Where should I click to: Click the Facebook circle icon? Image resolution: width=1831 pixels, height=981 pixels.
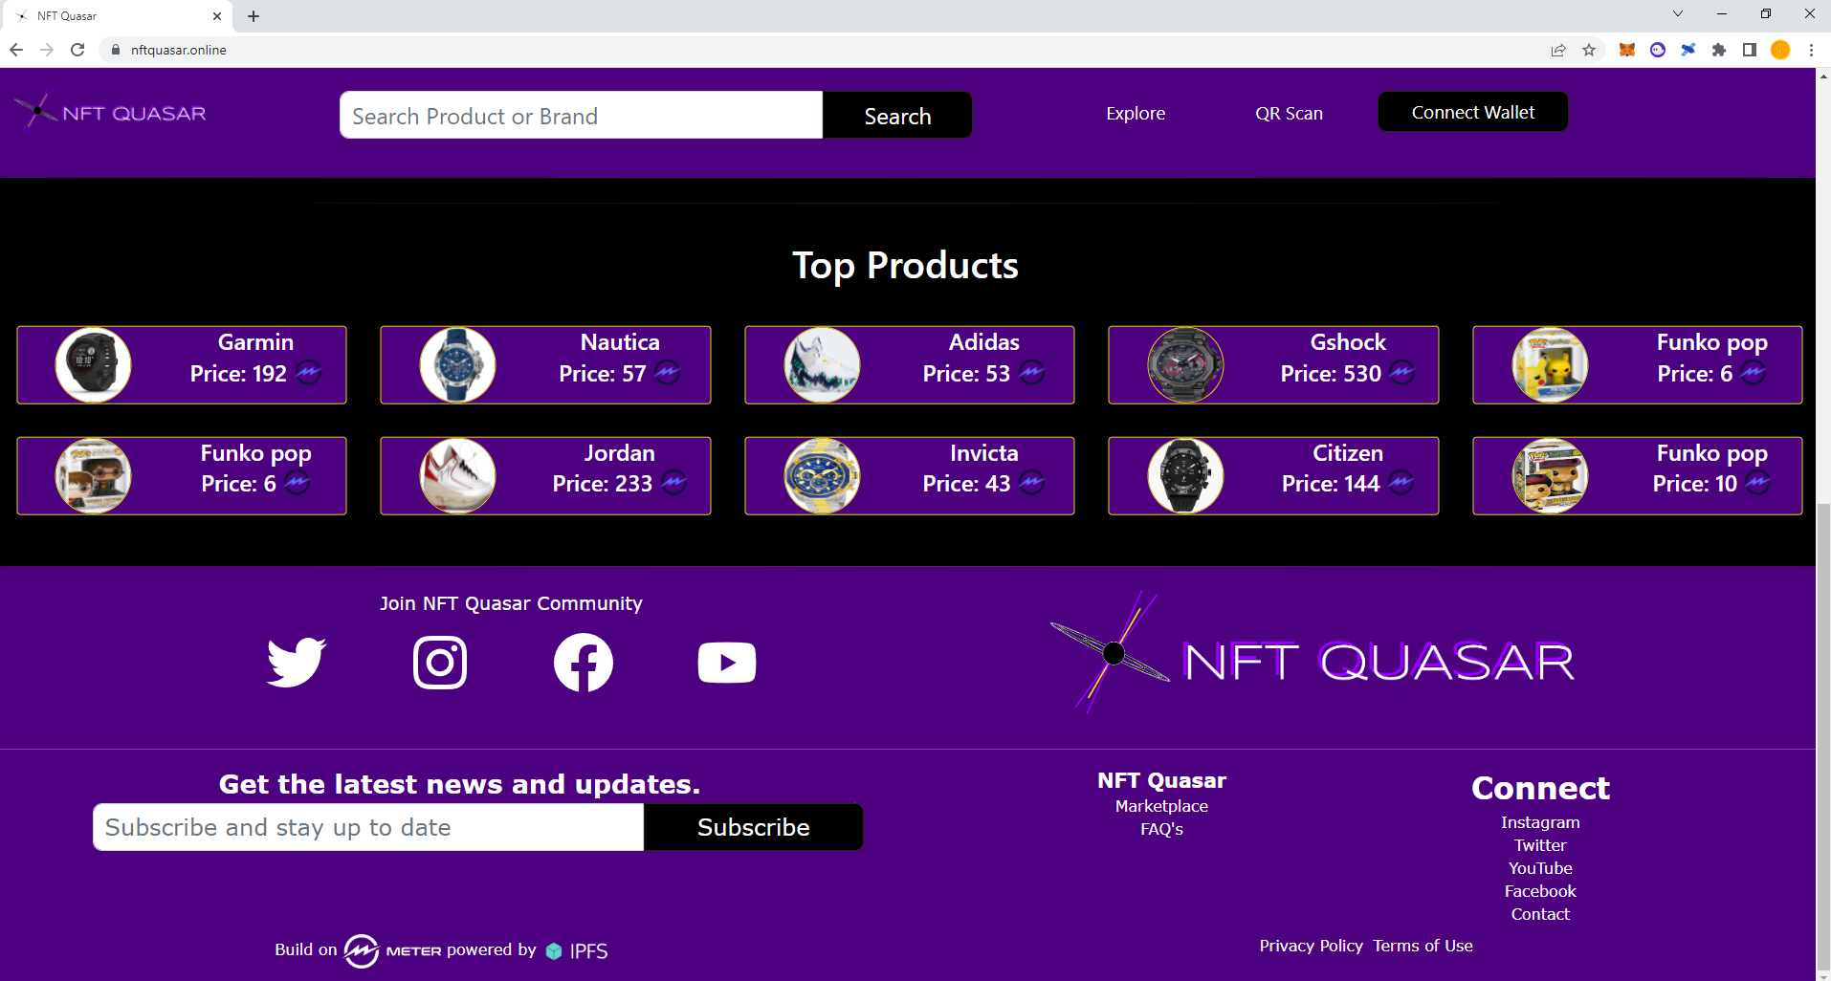584,662
